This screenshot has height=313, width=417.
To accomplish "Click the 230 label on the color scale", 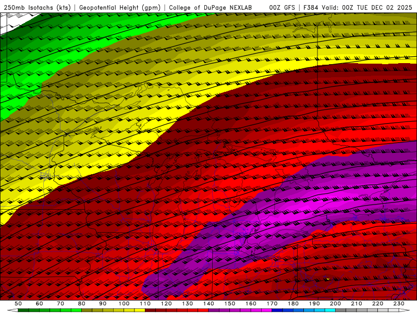I will [x=399, y=304].
